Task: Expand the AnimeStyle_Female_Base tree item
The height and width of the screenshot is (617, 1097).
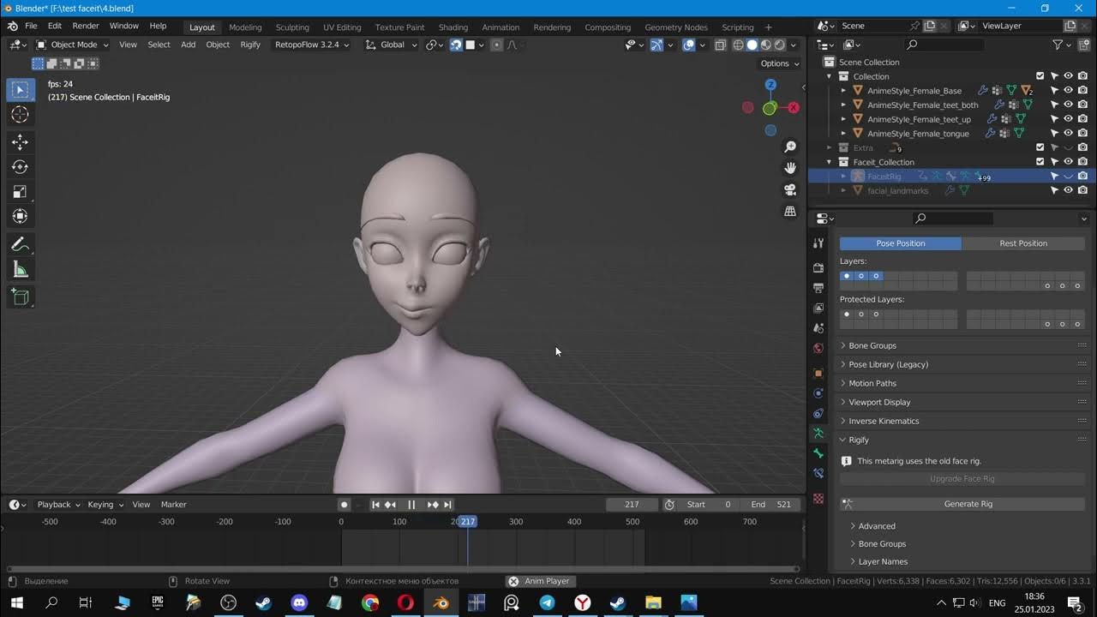Action: click(x=843, y=90)
